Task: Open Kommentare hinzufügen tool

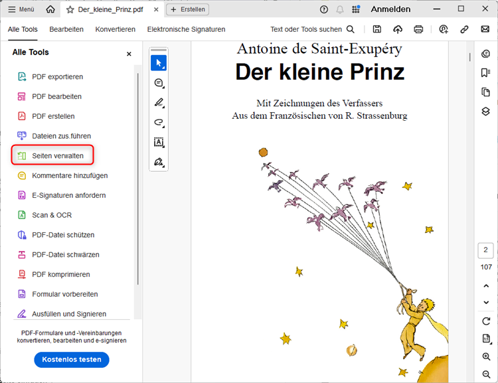Action: [63, 176]
